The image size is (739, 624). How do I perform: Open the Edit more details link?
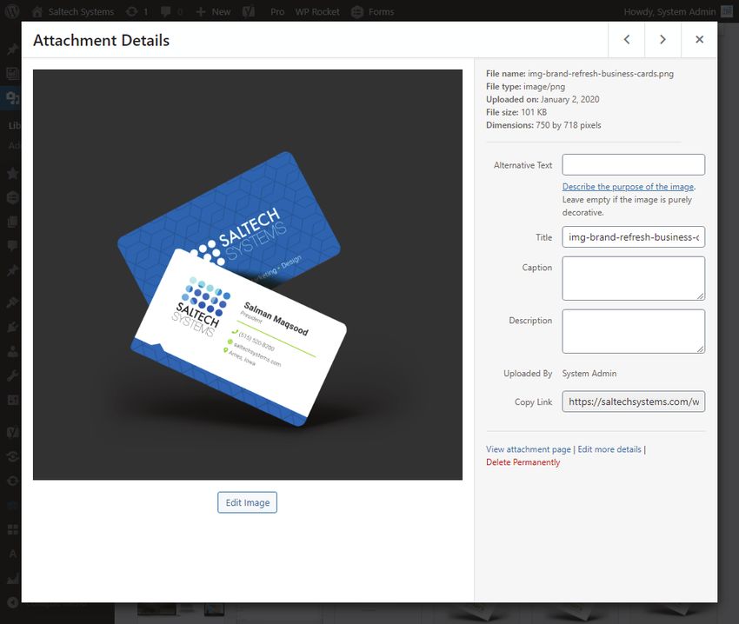point(609,449)
